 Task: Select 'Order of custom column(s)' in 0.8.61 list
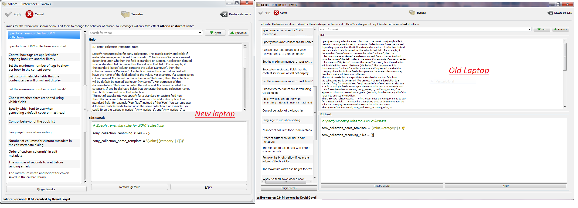click(x=44, y=153)
